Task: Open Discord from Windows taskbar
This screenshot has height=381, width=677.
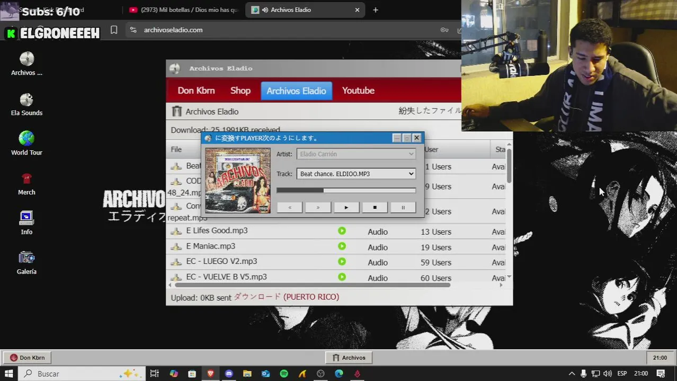Action: (x=229, y=374)
